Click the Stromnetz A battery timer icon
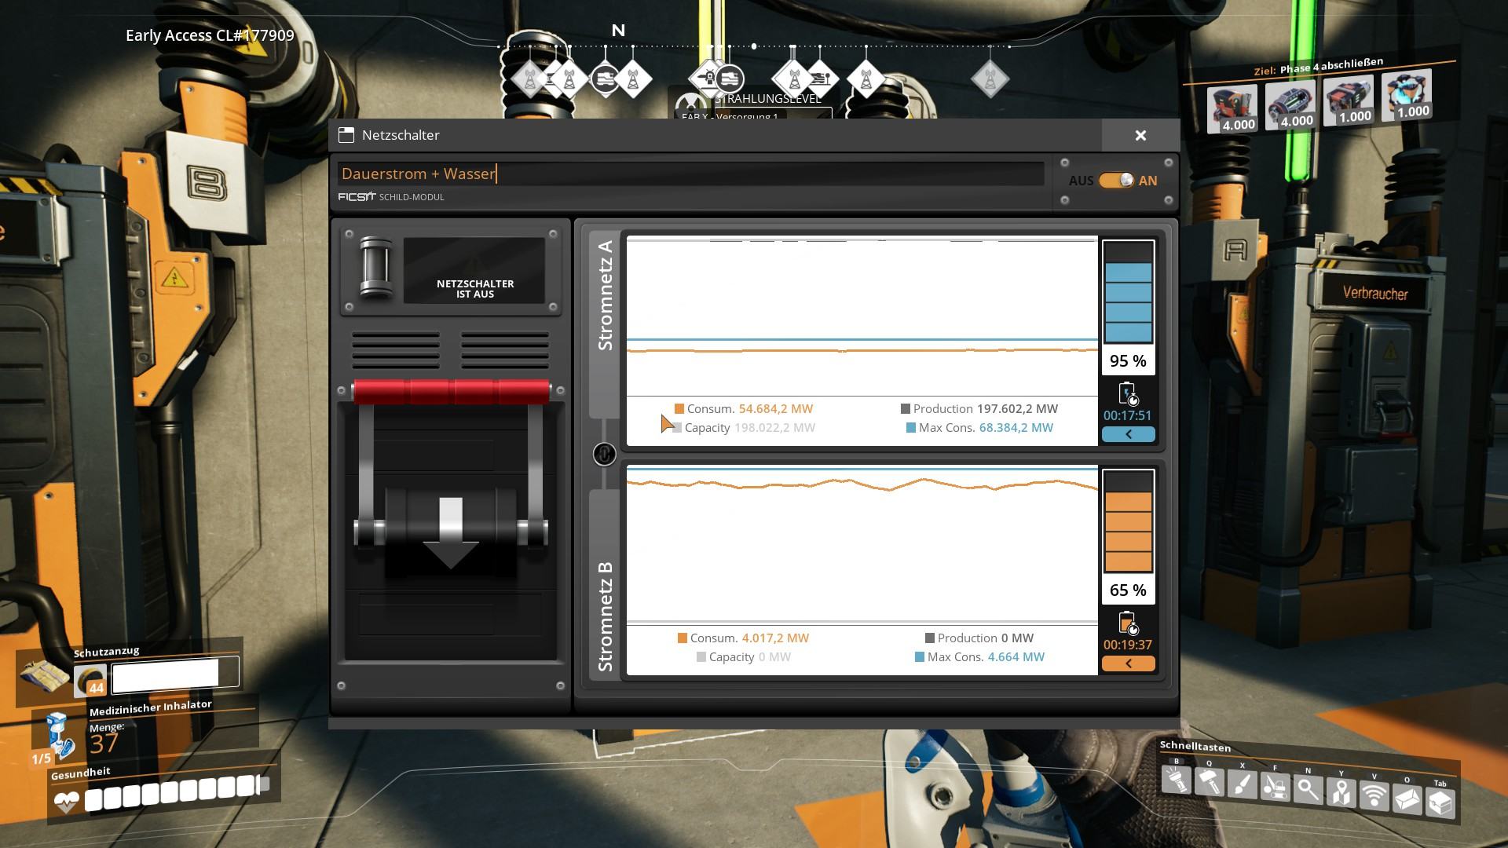The height and width of the screenshot is (848, 1508). pos(1128,394)
